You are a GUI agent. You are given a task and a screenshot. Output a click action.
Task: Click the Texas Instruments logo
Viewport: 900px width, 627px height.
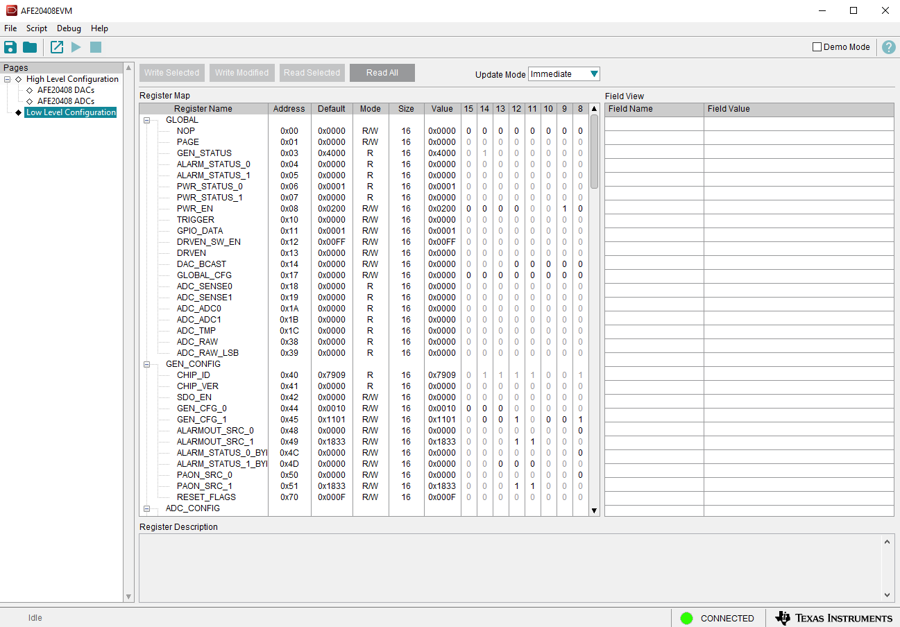point(833,618)
